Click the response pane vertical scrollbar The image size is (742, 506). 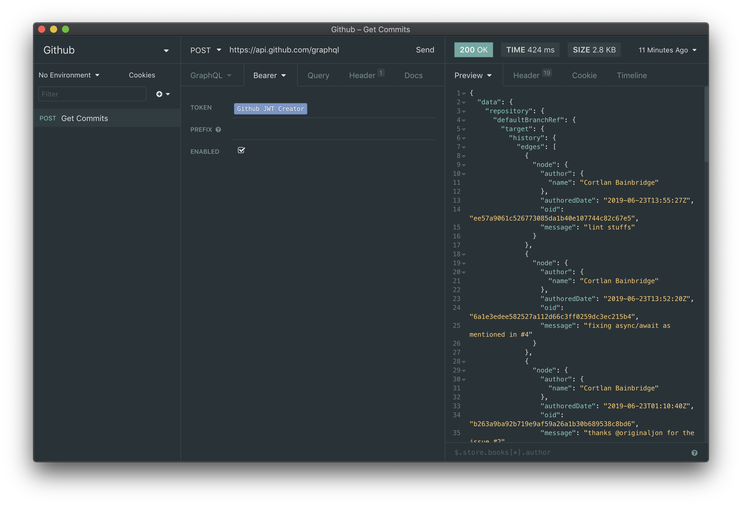[x=706, y=125]
